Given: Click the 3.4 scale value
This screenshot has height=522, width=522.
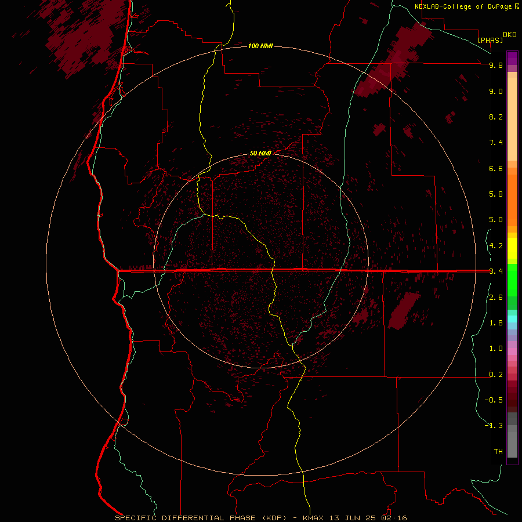Looking at the screenshot, I should (496, 271).
